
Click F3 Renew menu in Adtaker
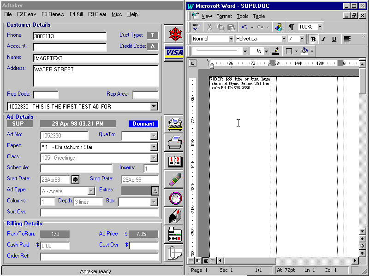(x=53, y=14)
